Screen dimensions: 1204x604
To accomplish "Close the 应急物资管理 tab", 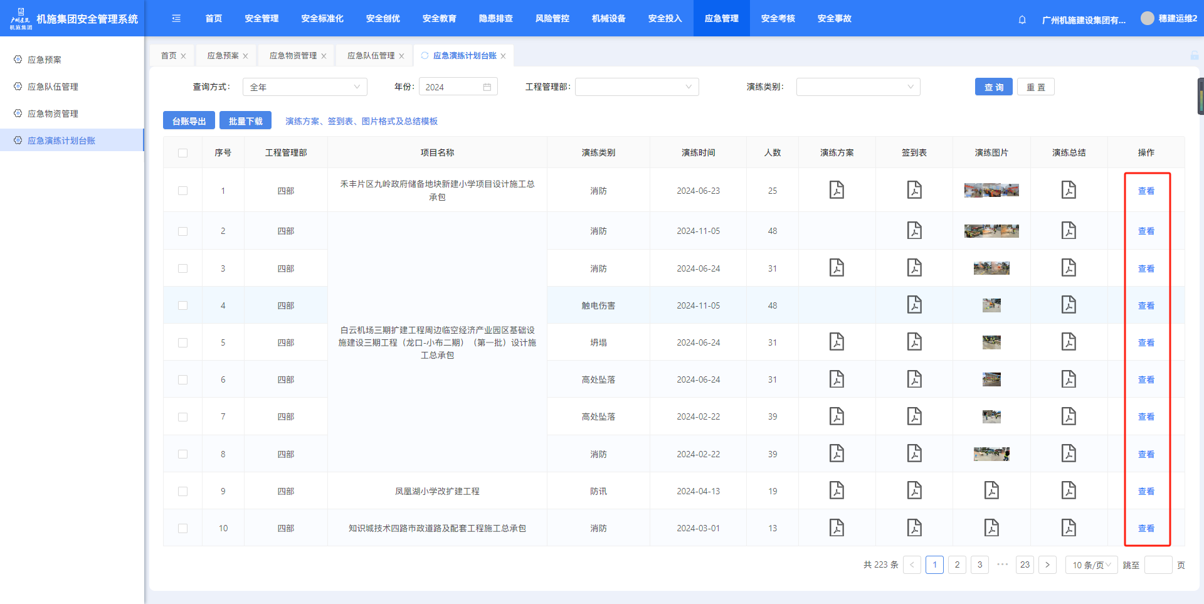I will coord(324,56).
